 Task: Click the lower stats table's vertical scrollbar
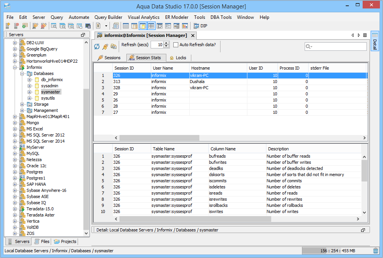click(x=364, y=171)
